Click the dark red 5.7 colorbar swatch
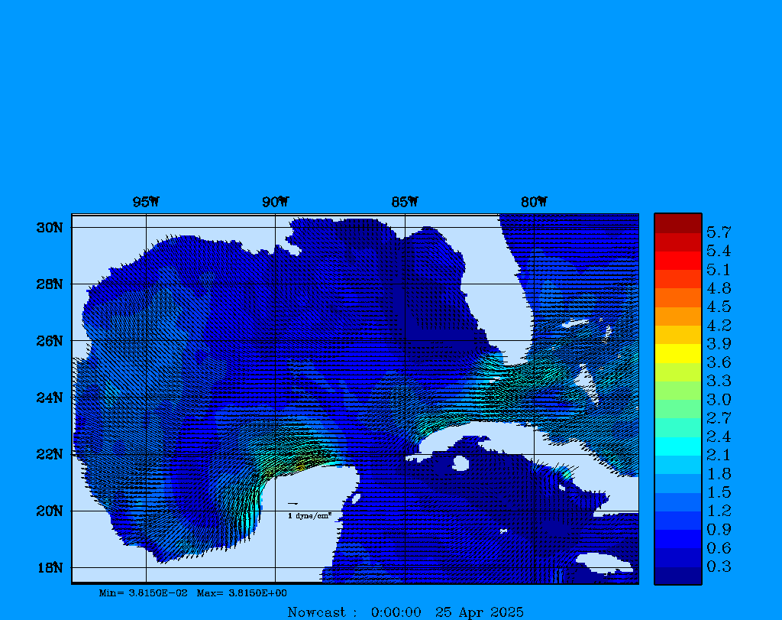Viewport: 782px width, 620px height. pos(677,222)
